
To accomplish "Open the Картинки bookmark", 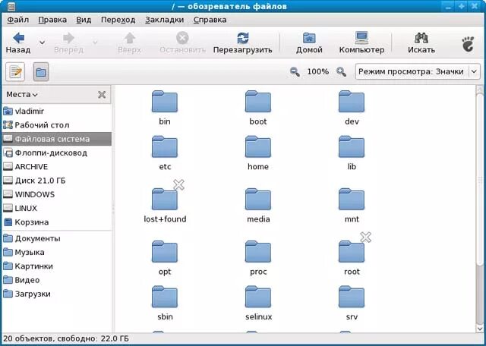I will point(56,266).
